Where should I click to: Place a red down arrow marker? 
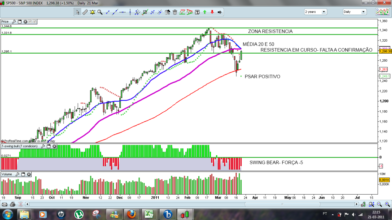212,12
